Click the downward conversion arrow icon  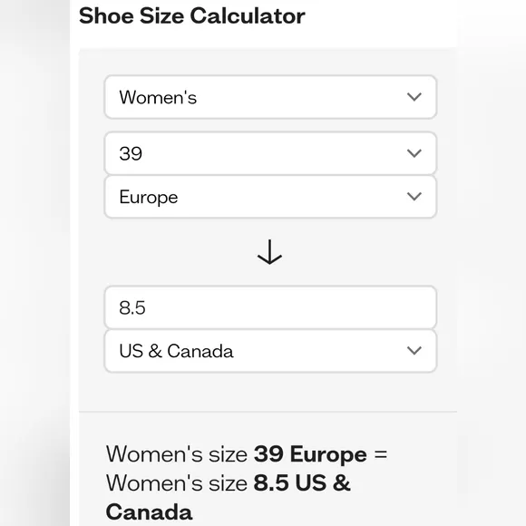coord(269,252)
